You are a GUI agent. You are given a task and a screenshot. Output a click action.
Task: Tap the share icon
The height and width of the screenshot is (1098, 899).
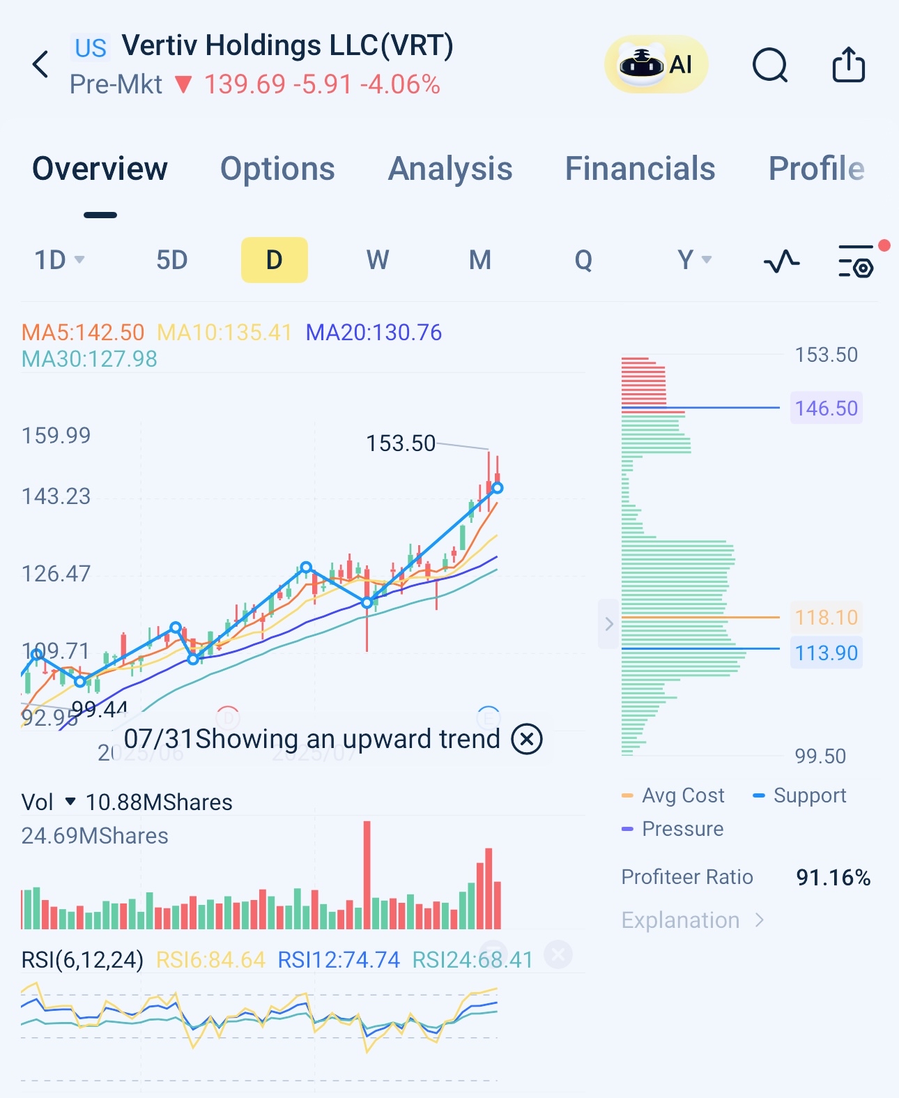pos(848,65)
